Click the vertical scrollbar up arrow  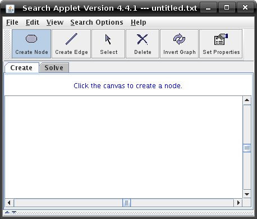pos(247,100)
